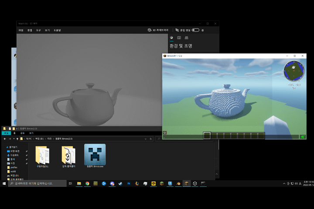The height and width of the screenshot is (209, 314).
Task: Click the taskbar search box
Action: coord(38,183)
